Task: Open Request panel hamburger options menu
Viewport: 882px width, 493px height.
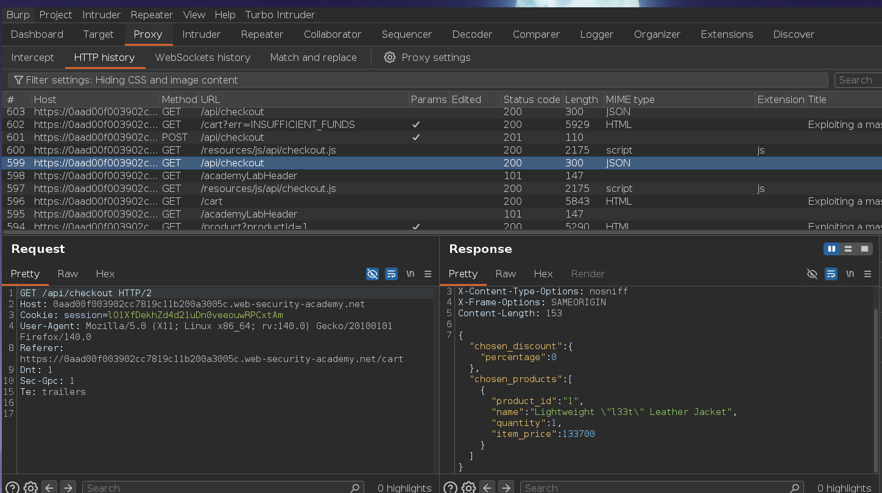Action: (428, 274)
